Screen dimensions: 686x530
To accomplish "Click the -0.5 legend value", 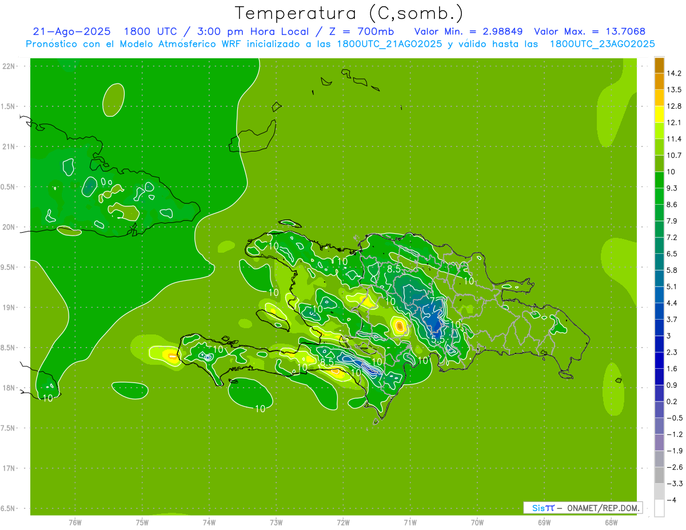I will (x=674, y=419).
